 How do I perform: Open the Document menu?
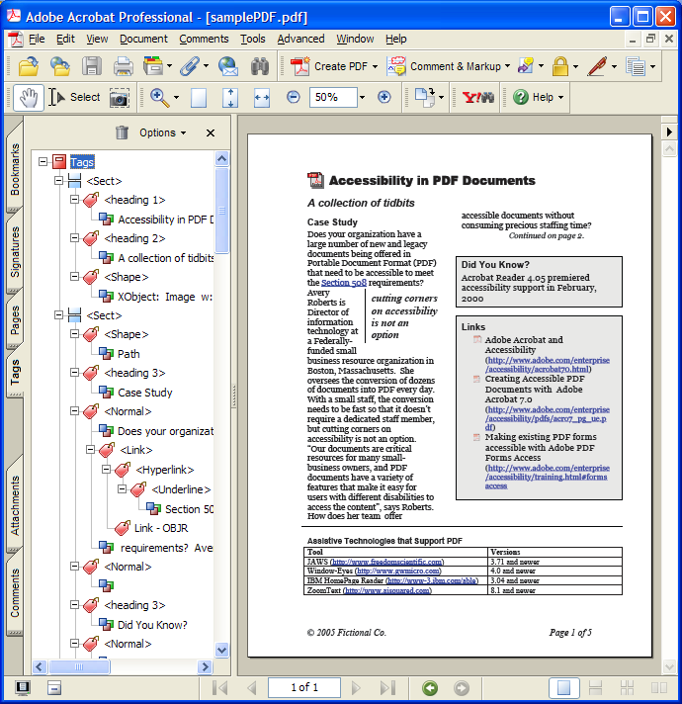pos(143,40)
